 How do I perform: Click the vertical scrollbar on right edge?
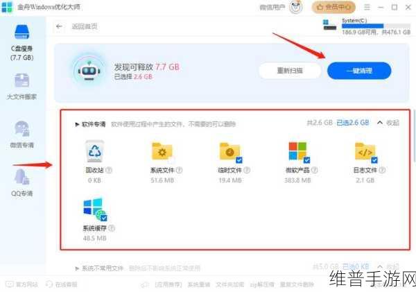(x=414, y=135)
